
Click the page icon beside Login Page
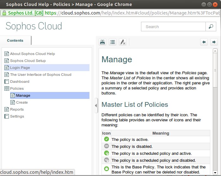[x=7, y=68]
